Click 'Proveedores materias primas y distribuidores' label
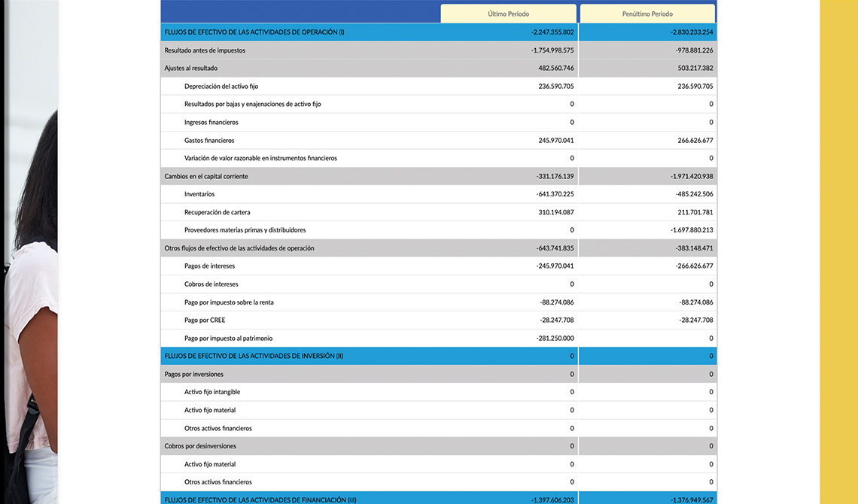 click(x=245, y=230)
